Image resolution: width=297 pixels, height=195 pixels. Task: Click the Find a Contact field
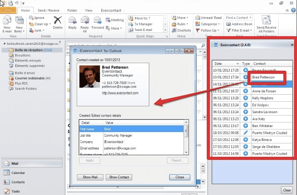pos(239,17)
